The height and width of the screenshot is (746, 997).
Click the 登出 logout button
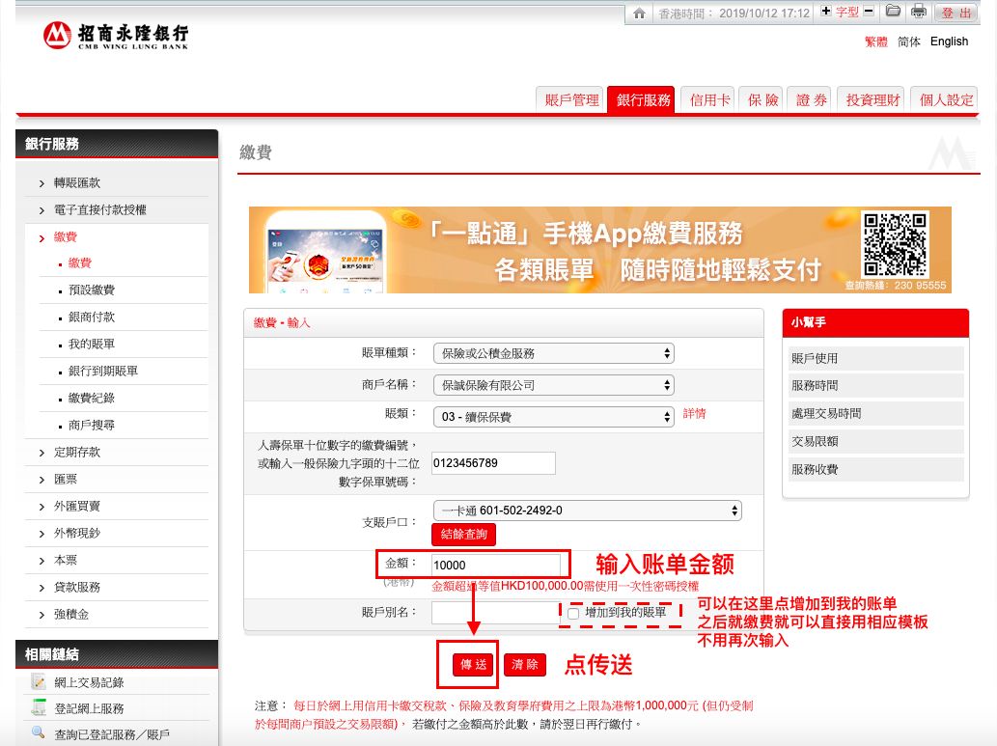click(956, 13)
